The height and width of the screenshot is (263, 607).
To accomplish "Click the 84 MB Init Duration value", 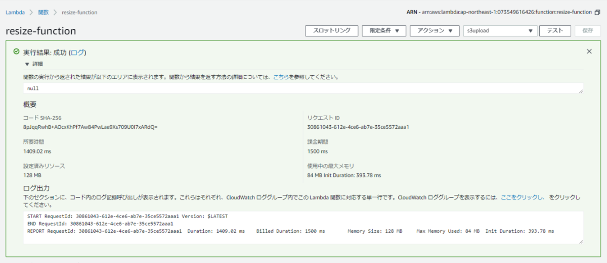I will point(344,175).
